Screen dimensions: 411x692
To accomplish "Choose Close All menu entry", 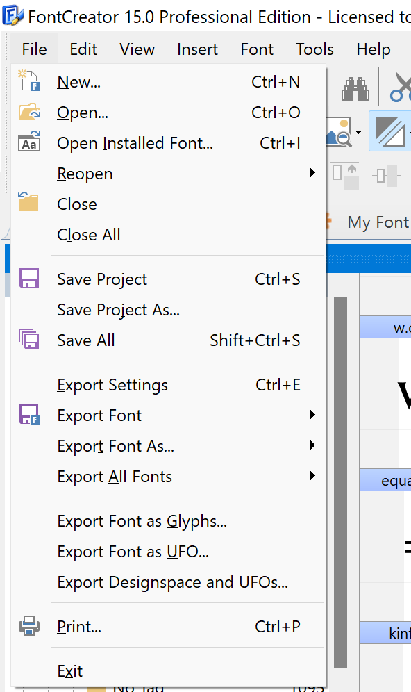I will click(169, 234).
